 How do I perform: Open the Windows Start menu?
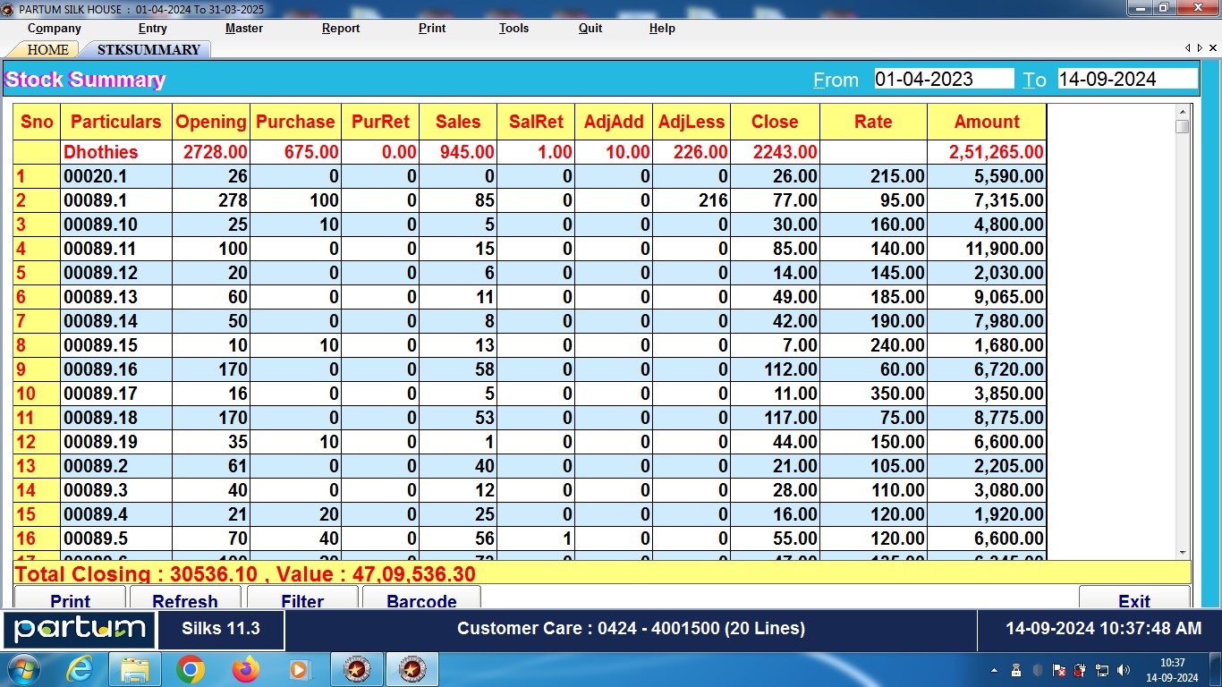23,669
